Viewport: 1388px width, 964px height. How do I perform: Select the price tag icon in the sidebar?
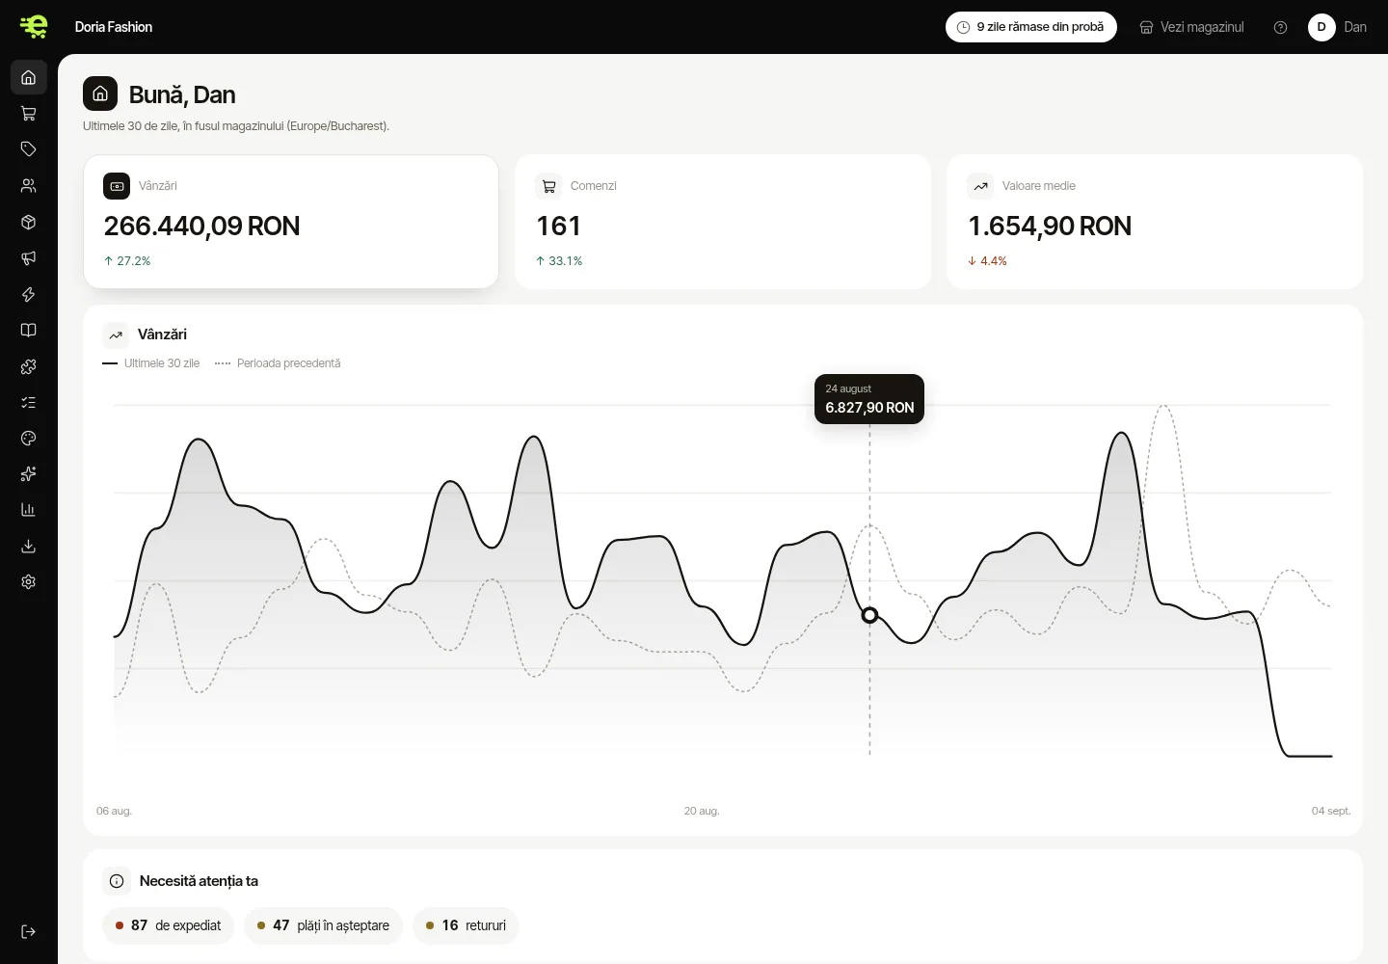pyautogui.click(x=29, y=149)
